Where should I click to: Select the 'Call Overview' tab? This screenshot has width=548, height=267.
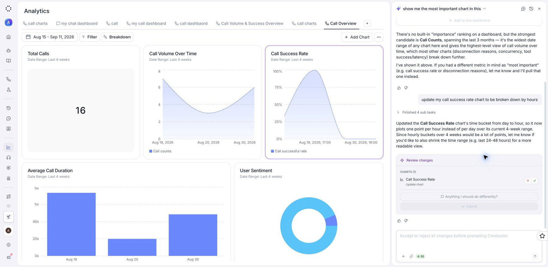pyautogui.click(x=340, y=23)
